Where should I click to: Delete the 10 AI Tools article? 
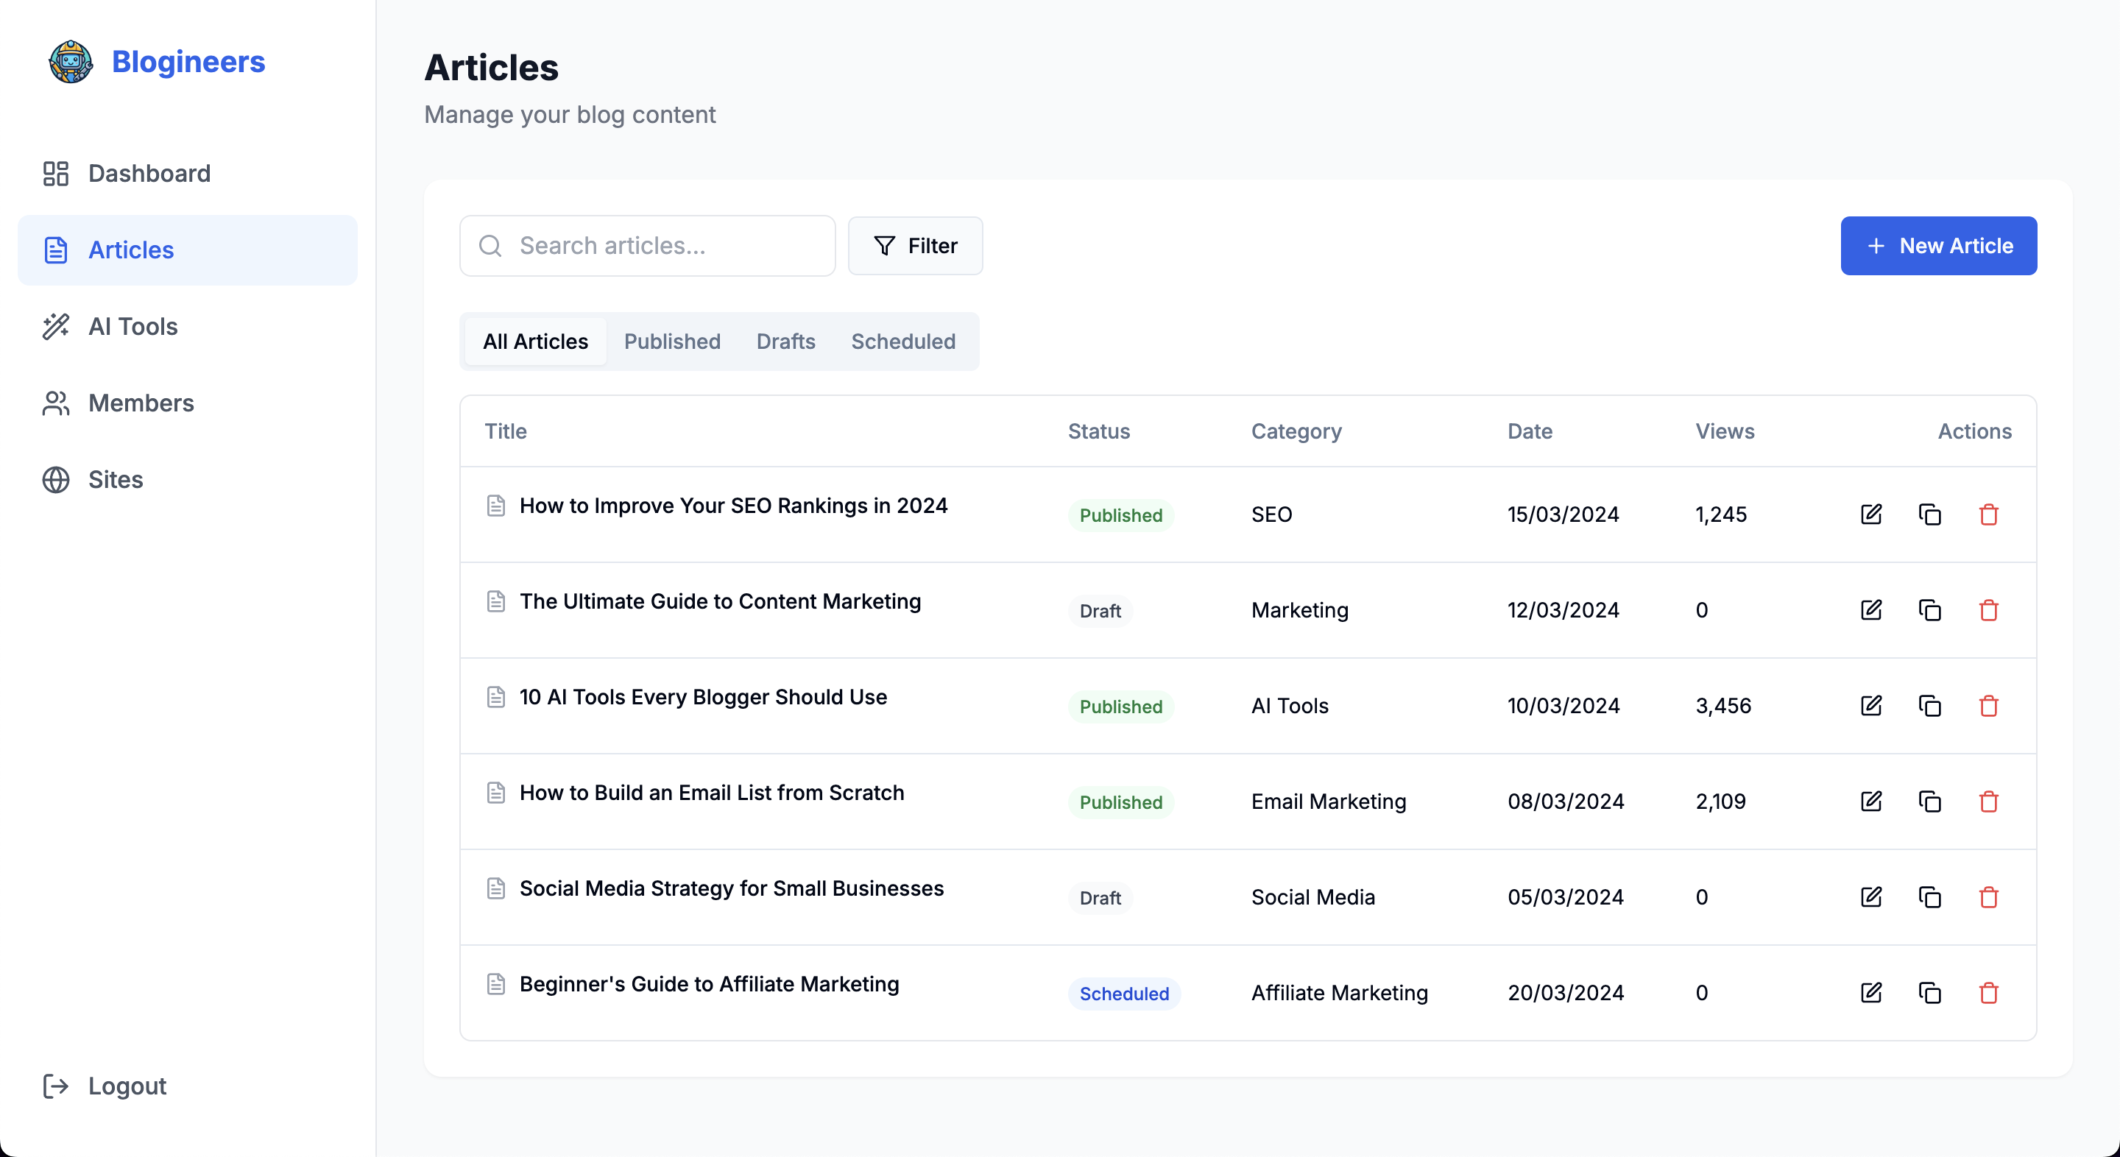pyautogui.click(x=1988, y=706)
